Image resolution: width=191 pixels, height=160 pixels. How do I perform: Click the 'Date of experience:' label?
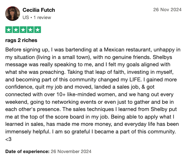28,152
